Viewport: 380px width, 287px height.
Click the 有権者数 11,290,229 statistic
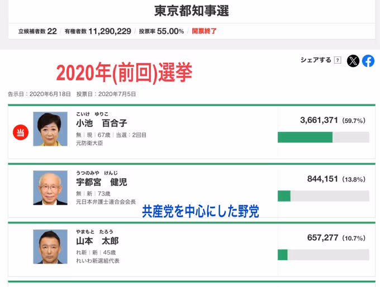[x=98, y=31]
